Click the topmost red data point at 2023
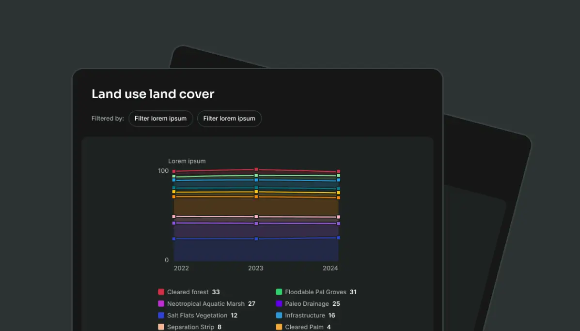580x331 pixels. click(256, 169)
